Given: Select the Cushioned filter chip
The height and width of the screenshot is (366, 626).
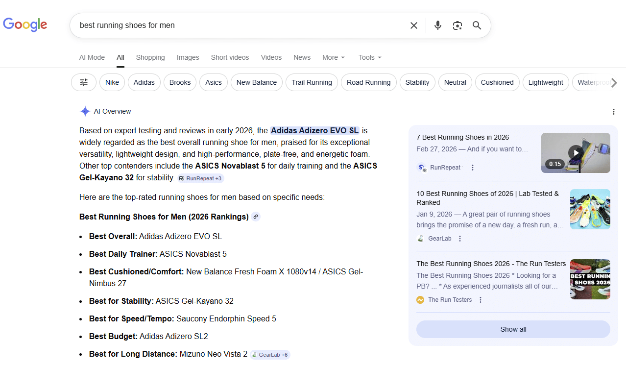Looking at the screenshot, I should point(497,82).
